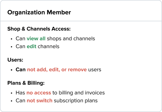This screenshot has width=162, height=112.
Task: Click the bullet before "Can edit channels"
Action: point(11,47)
